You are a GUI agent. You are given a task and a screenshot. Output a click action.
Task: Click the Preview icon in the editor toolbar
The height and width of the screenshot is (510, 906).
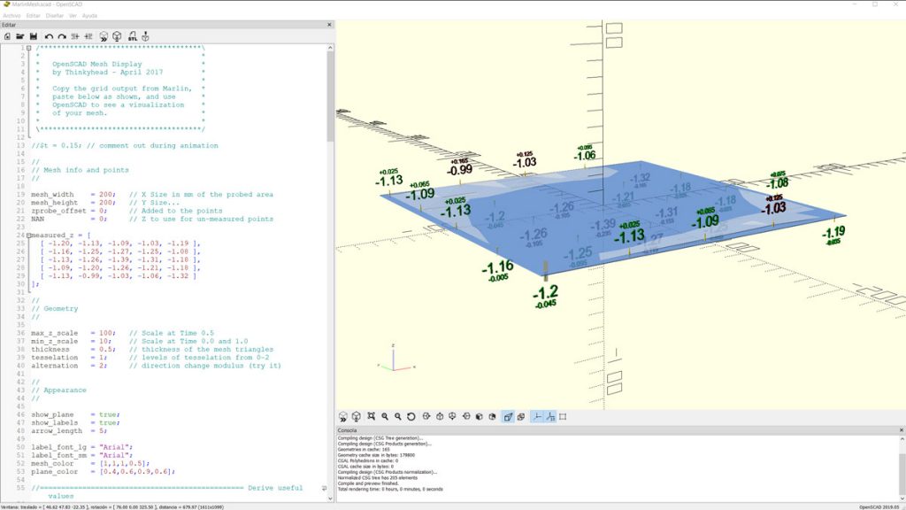click(104, 36)
